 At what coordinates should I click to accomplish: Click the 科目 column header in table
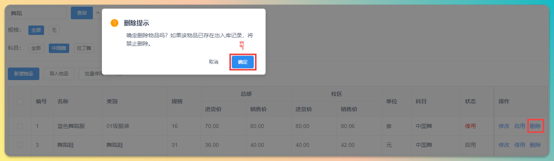[421, 101]
